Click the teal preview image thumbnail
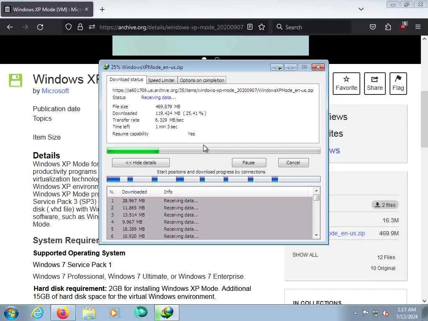This screenshot has height=321, width=428. point(211,45)
